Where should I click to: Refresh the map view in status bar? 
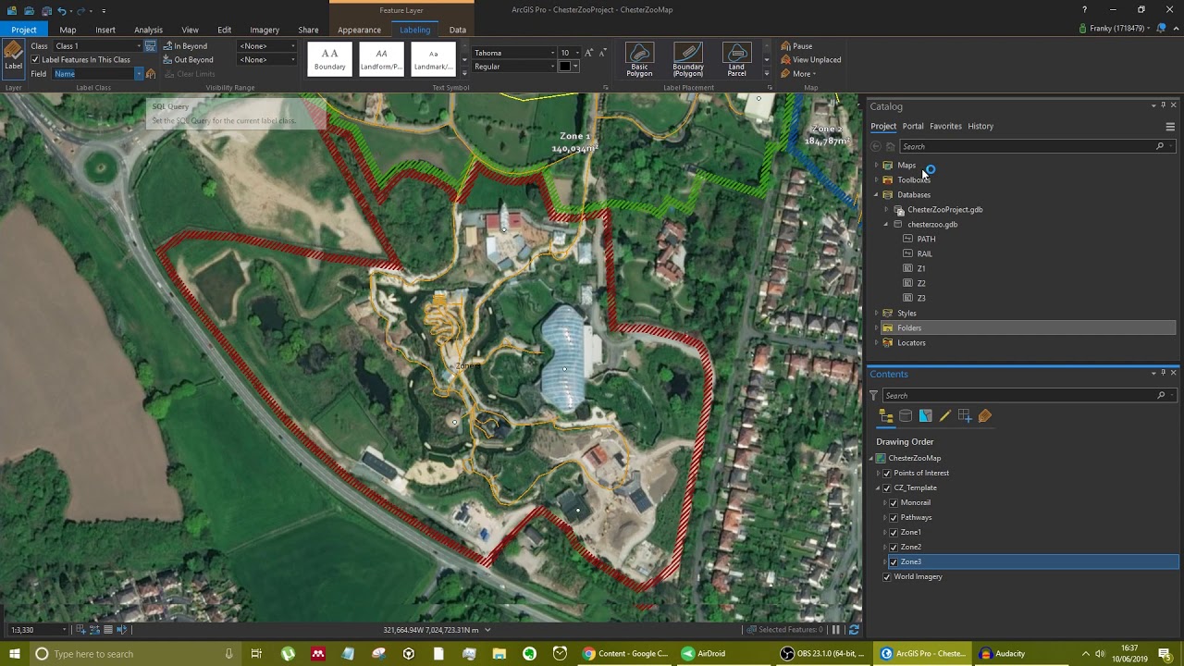click(x=854, y=630)
